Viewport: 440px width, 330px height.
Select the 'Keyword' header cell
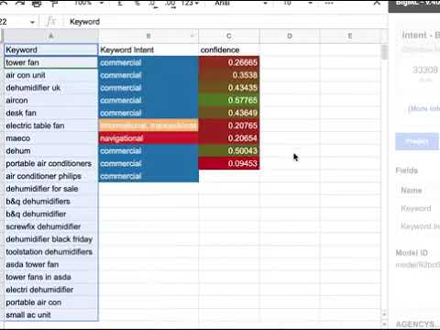(x=50, y=49)
